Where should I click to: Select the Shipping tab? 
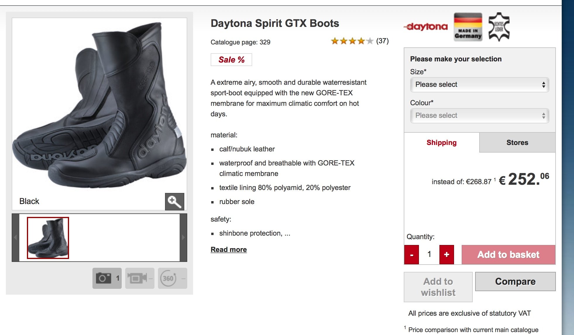(441, 143)
